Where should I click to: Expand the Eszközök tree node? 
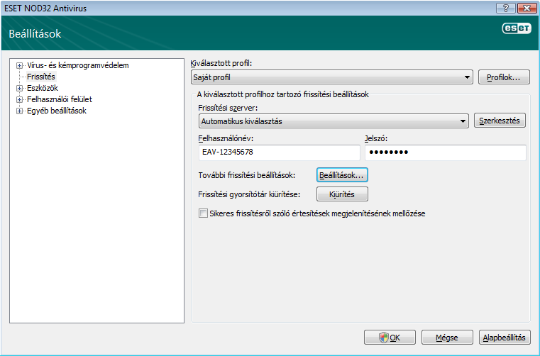(x=20, y=88)
